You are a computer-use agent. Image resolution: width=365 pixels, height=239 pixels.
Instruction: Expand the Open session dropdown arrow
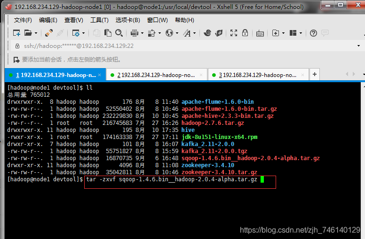coord(36,33)
